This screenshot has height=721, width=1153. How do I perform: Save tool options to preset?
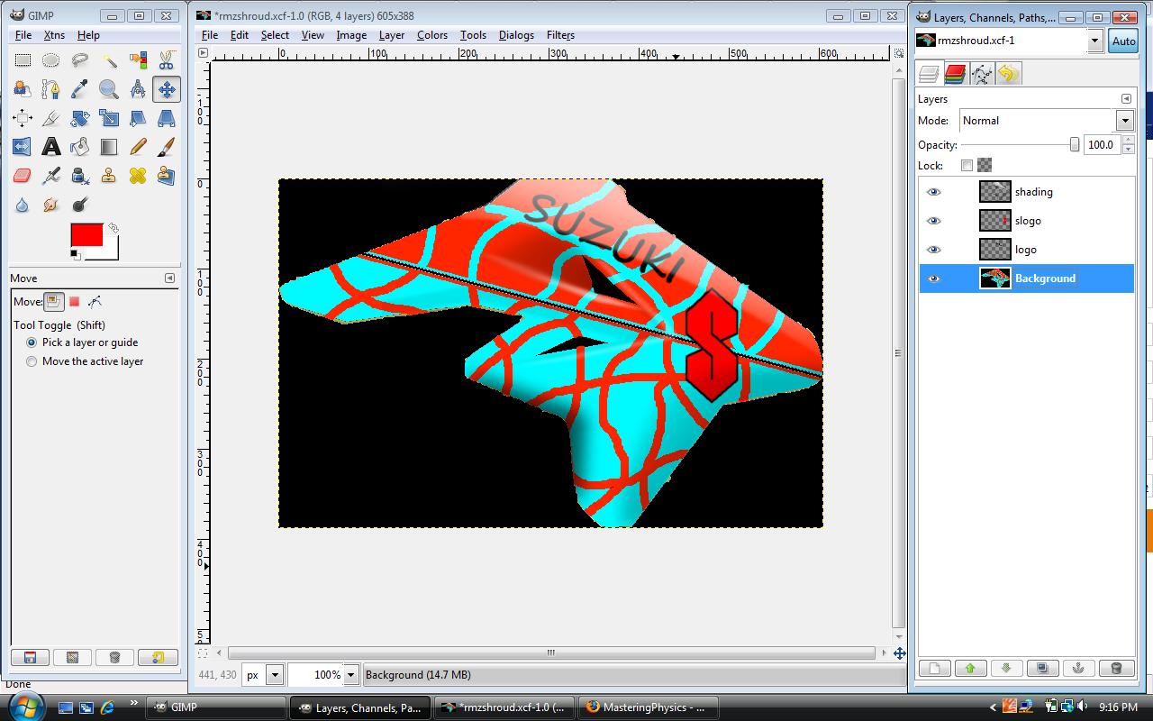pyautogui.click(x=30, y=658)
